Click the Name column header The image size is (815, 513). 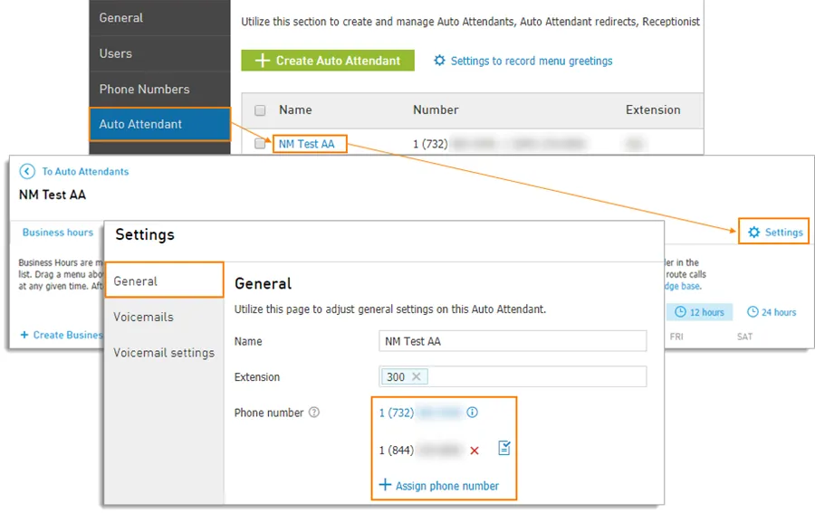click(295, 109)
